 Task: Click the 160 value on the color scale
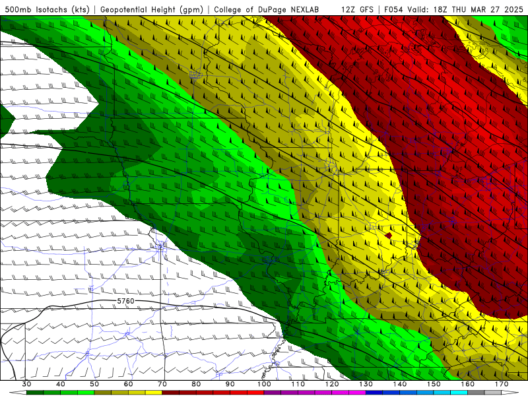[x=468, y=384]
